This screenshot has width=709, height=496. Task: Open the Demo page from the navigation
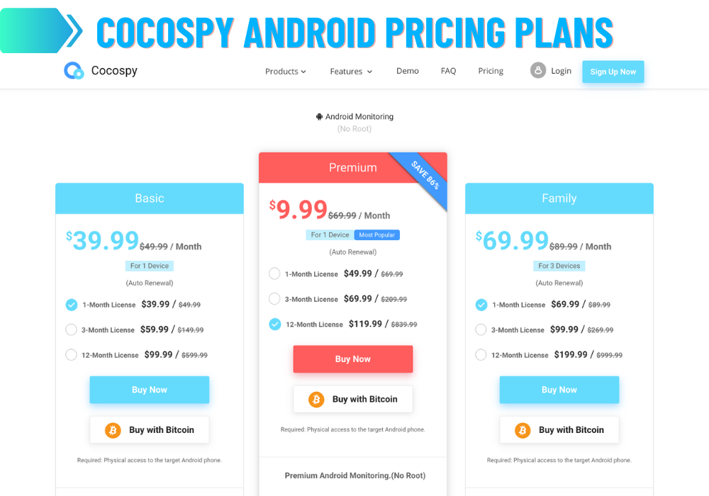(408, 71)
